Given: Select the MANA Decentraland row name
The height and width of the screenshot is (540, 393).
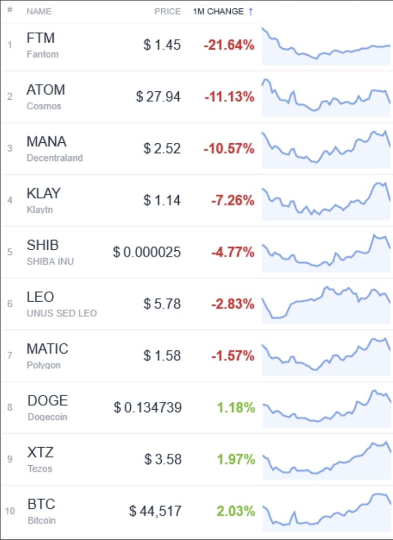Looking at the screenshot, I should (54, 148).
